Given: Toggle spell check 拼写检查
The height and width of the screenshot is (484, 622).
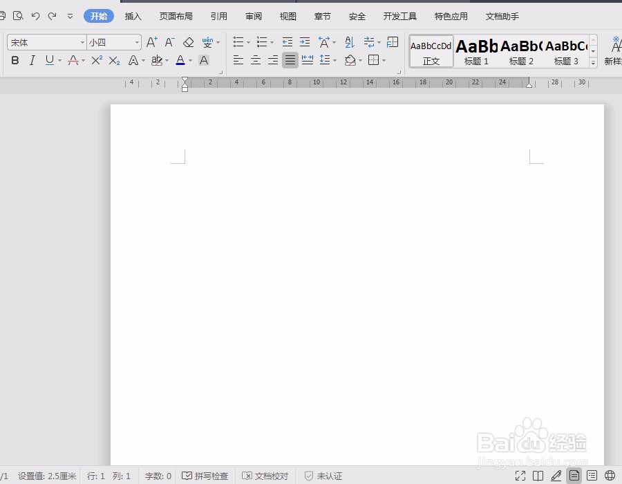Looking at the screenshot, I should (205, 476).
